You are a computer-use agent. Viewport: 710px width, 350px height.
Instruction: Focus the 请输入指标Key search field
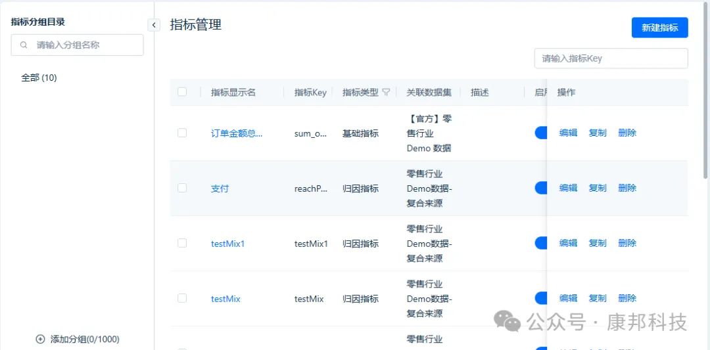click(611, 58)
